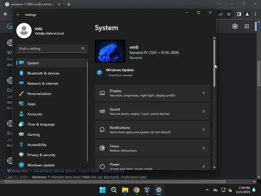
Task: Open the clock showing 1:59 PM
Action: tap(243, 190)
